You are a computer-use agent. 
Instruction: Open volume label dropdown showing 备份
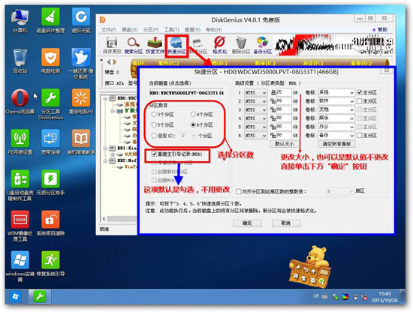336,136
